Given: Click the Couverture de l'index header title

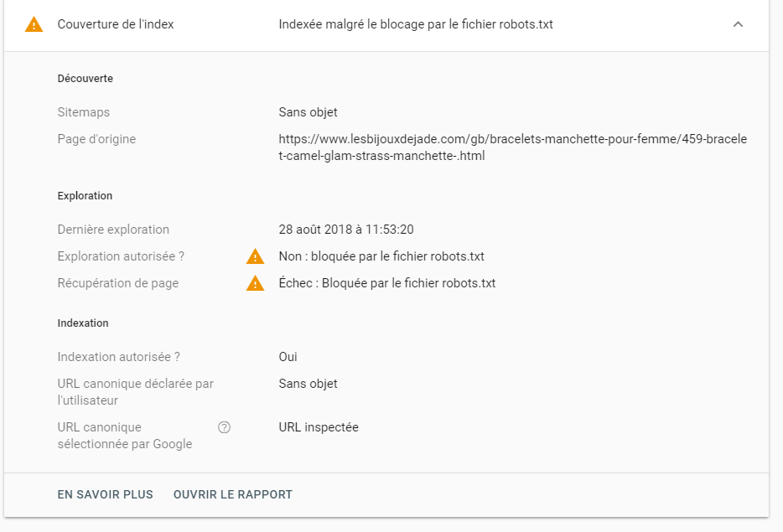Looking at the screenshot, I should pos(116,24).
